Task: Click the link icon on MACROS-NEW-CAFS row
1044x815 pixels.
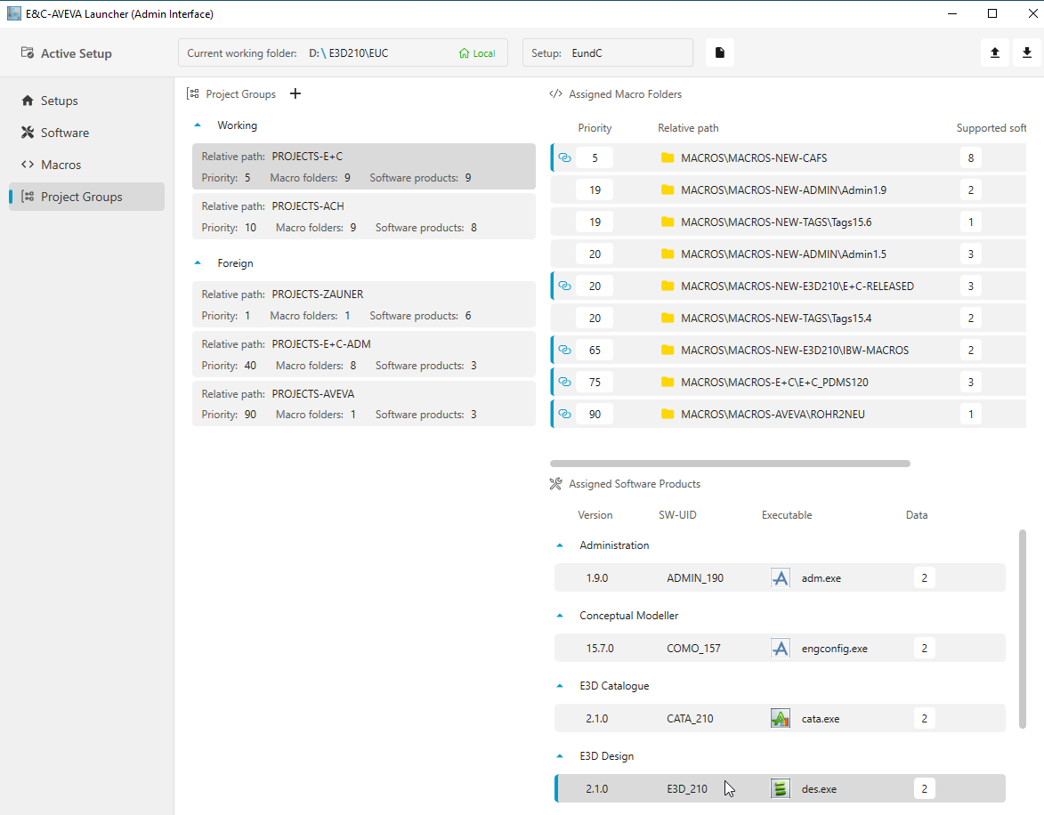Action: 564,157
